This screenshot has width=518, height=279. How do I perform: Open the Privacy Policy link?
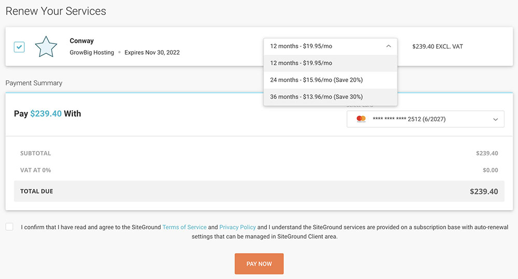pyautogui.click(x=238, y=227)
